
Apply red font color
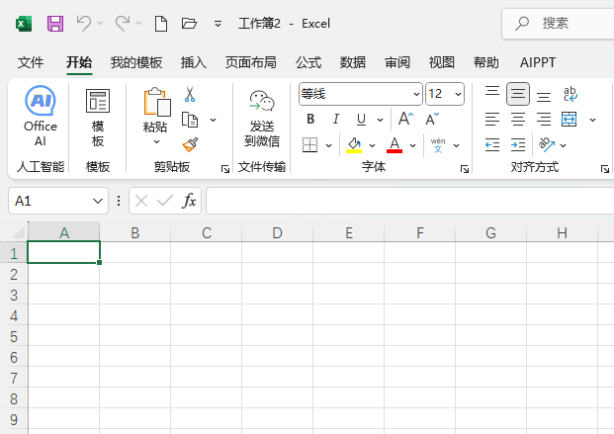tap(395, 145)
